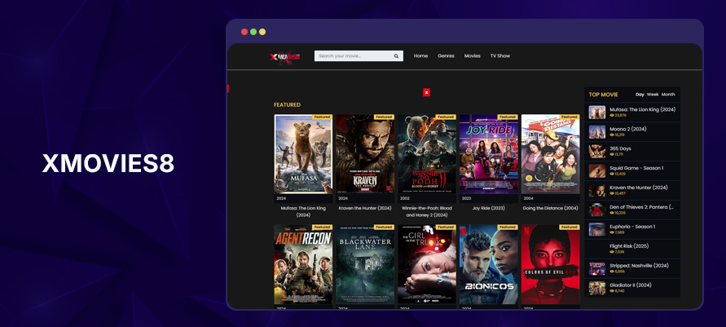Click the XMovies8 logo
The width and height of the screenshot is (726, 327).
[x=284, y=56]
